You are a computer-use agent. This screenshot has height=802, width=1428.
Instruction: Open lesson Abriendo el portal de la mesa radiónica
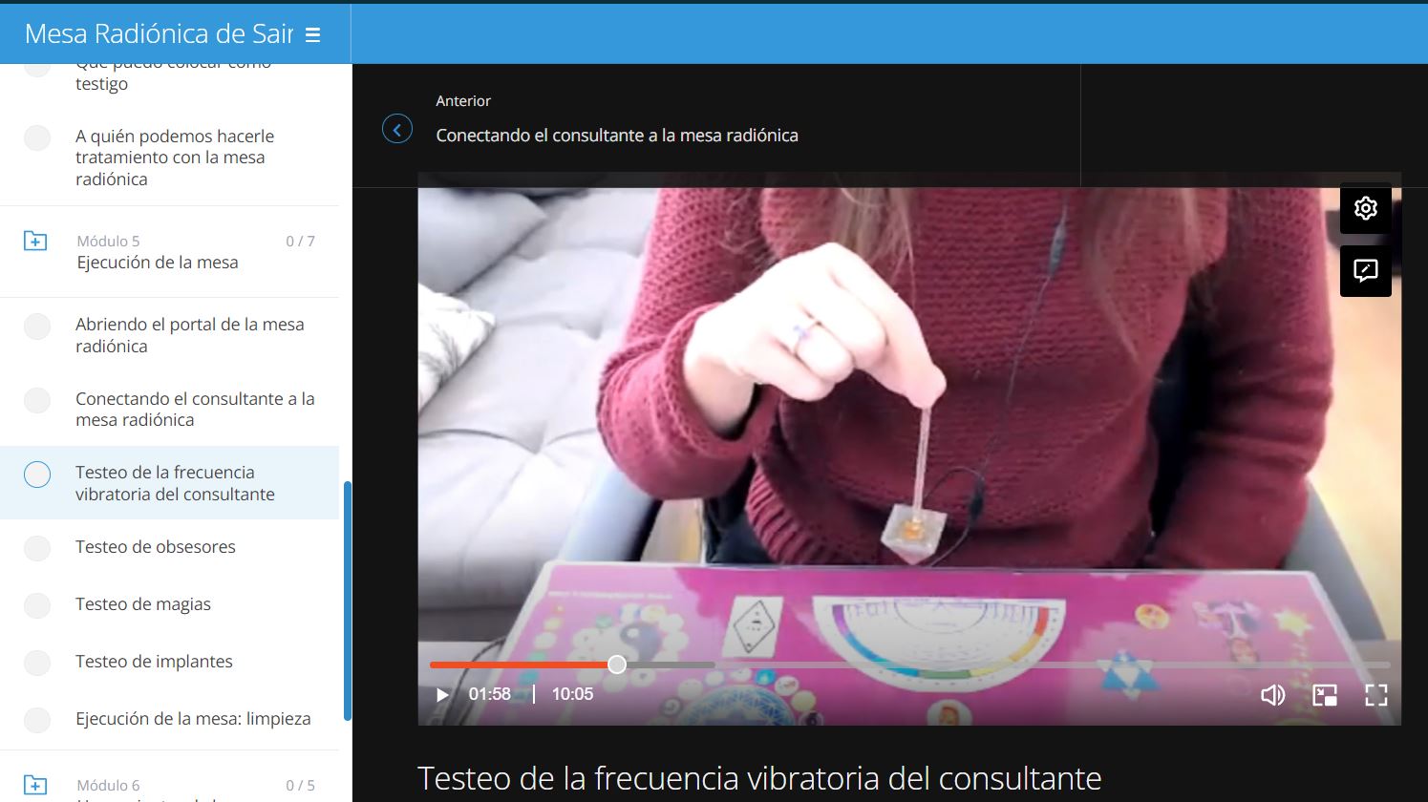point(190,335)
